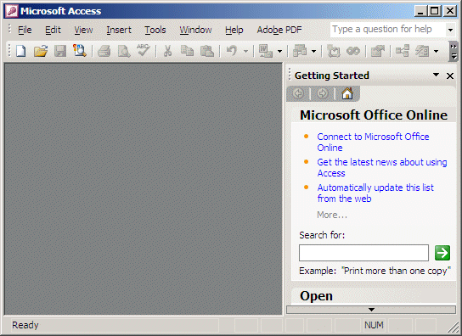The image size is (462, 336).
Task: Click Connect to Microsoft Office Online link
Action: click(x=373, y=142)
